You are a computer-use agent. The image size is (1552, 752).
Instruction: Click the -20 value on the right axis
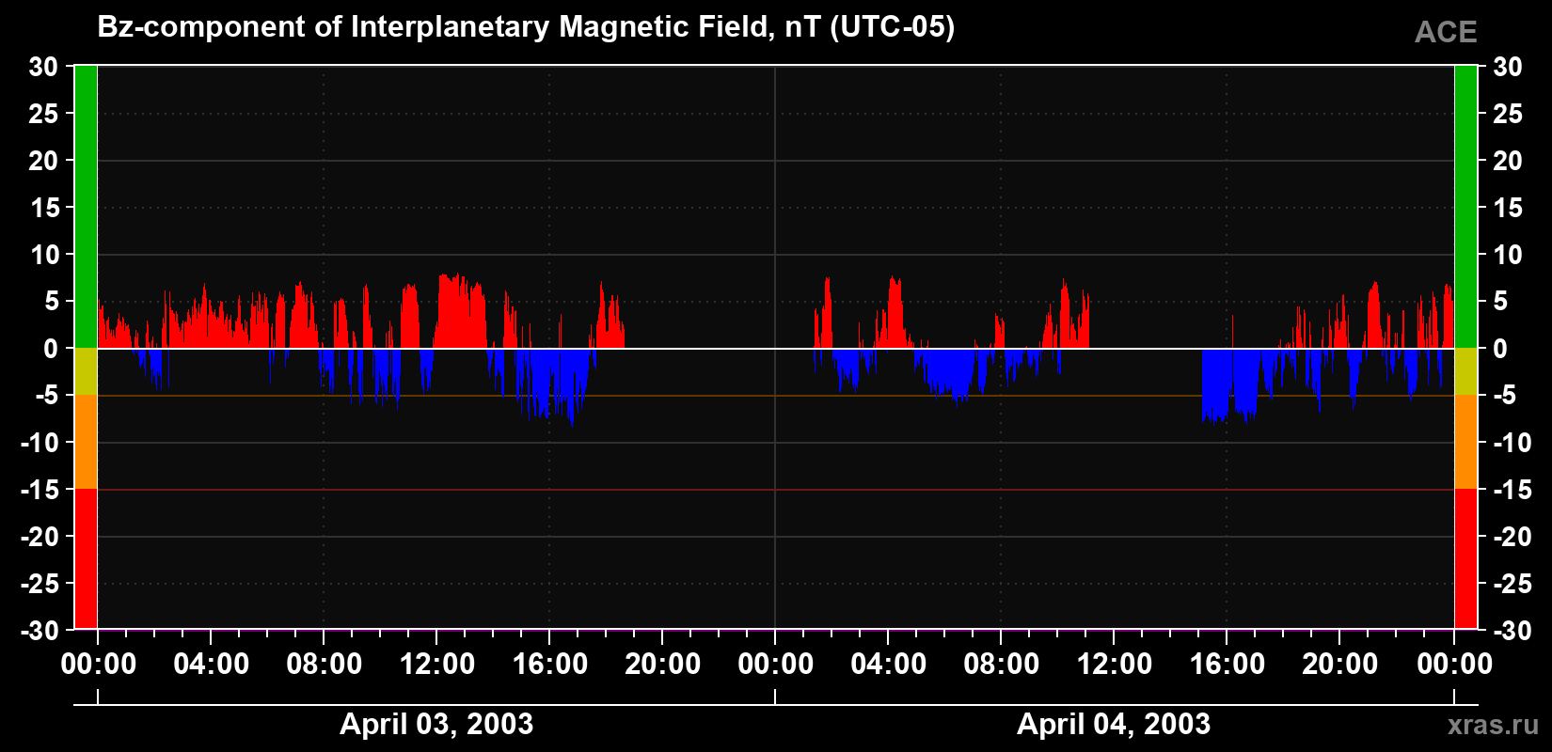click(1512, 537)
